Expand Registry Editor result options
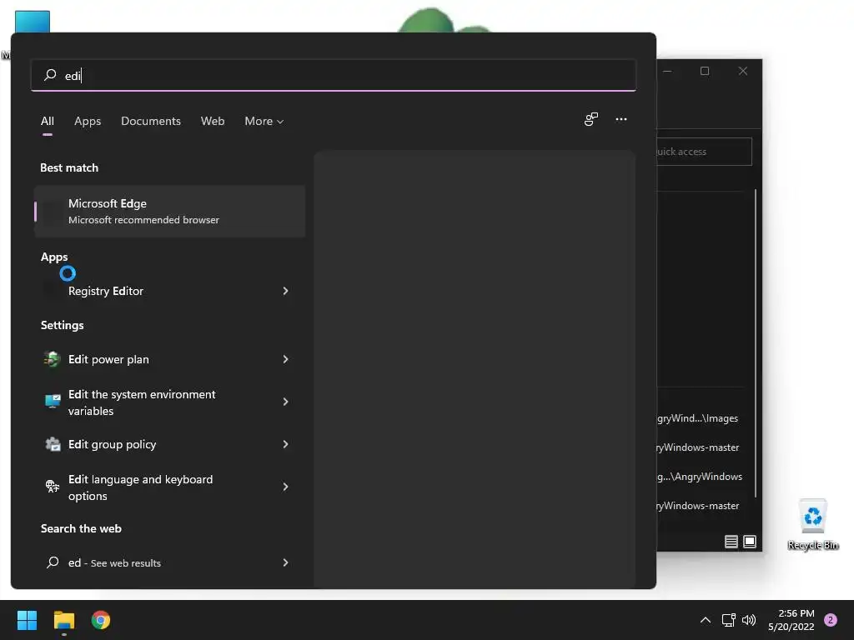The width and height of the screenshot is (854, 640). point(285,291)
